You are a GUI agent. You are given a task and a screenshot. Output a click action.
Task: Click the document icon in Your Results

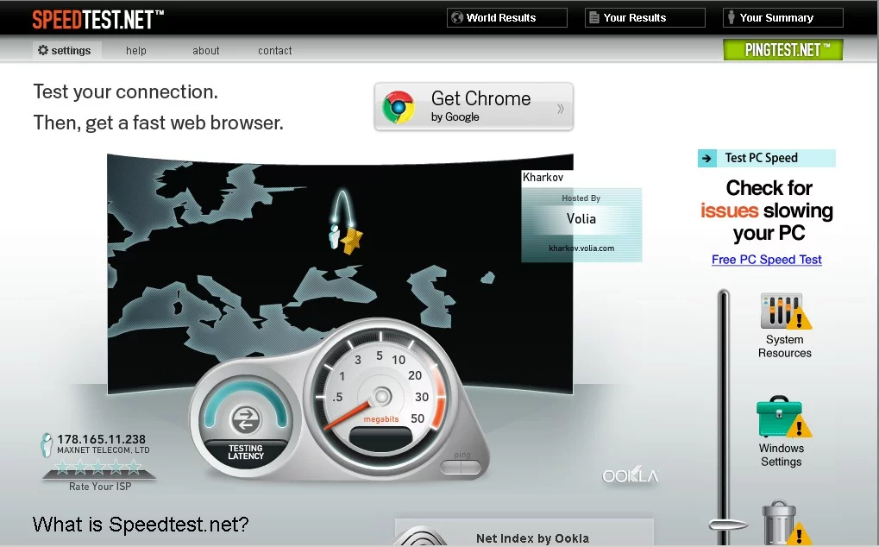[594, 18]
